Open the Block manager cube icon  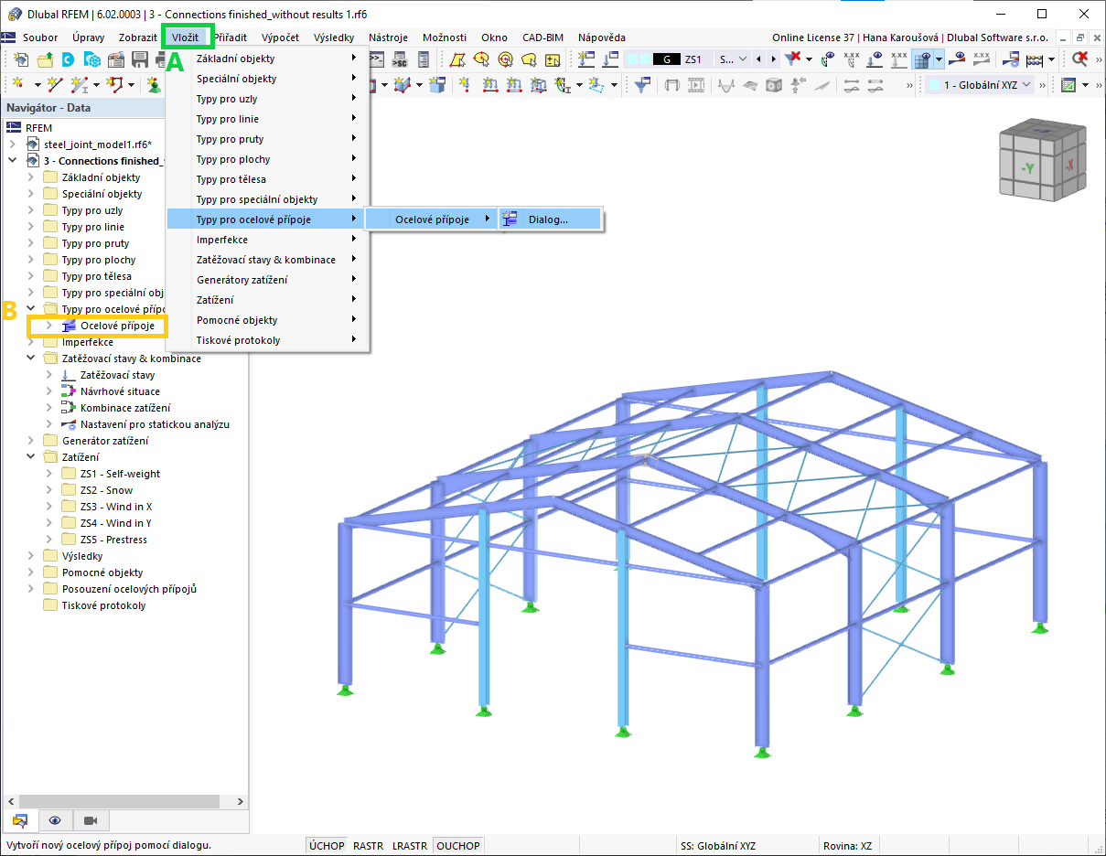(x=91, y=59)
